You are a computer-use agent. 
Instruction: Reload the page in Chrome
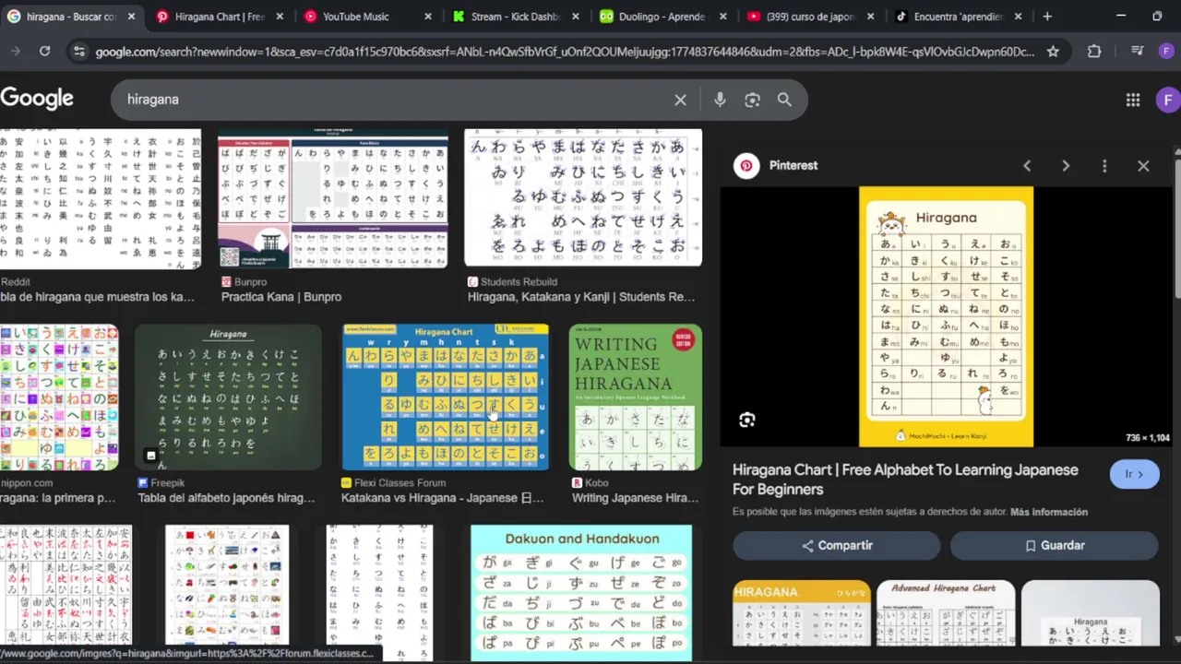coord(44,51)
